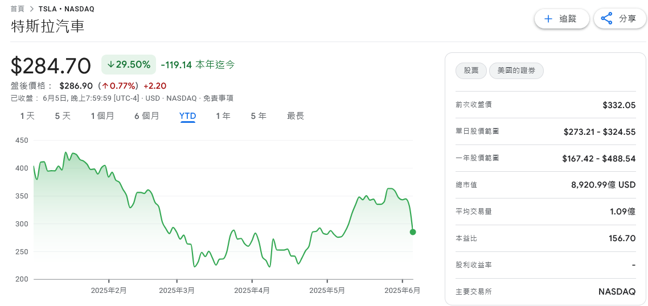The height and width of the screenshot is (306, 648).
Task: Click the 主要交易所 label
Action: pos(474,292)
